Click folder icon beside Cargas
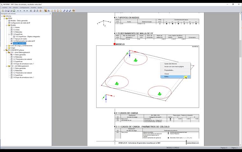Screen dimensions: 242x152 (9, 48)
